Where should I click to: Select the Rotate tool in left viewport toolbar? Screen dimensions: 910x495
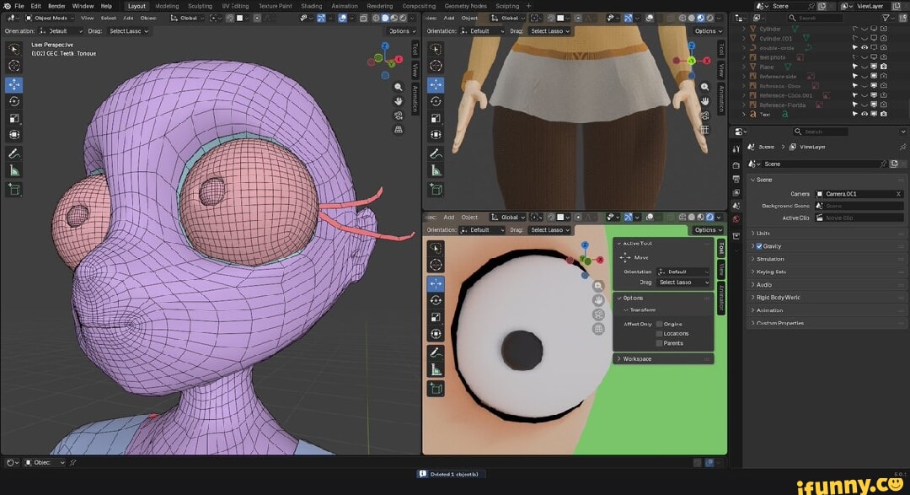pyautogui.click(x=14, y=102)
